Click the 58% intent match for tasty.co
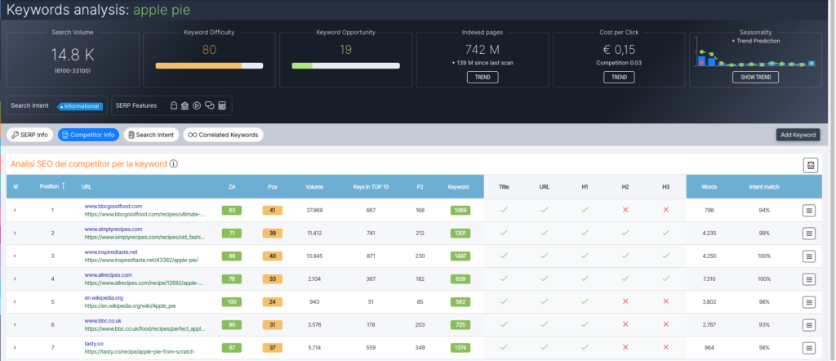Viewport: 836px width, 361px height. [x=764, y=348]
